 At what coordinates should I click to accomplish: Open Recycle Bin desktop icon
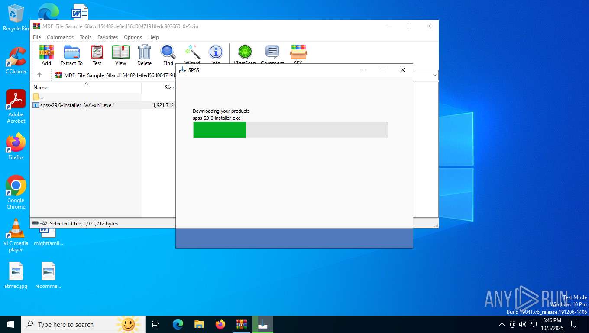pyautogui.click(x=16, y=18)
